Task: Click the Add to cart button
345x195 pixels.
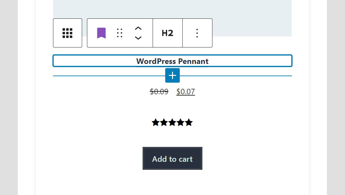Action: point(172,159)
